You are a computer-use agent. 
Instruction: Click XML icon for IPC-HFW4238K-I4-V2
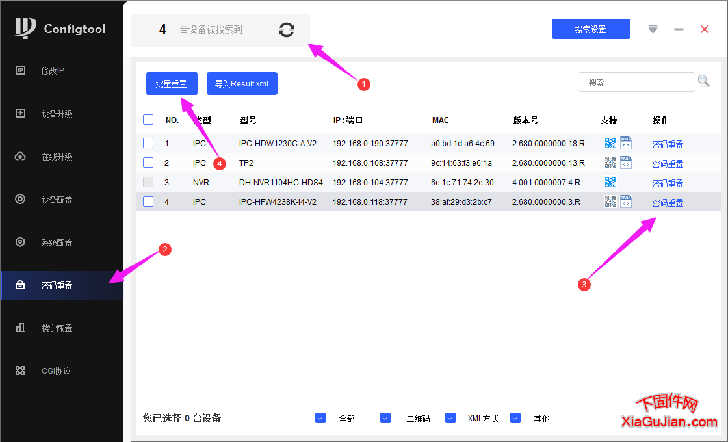click(626, 201)
